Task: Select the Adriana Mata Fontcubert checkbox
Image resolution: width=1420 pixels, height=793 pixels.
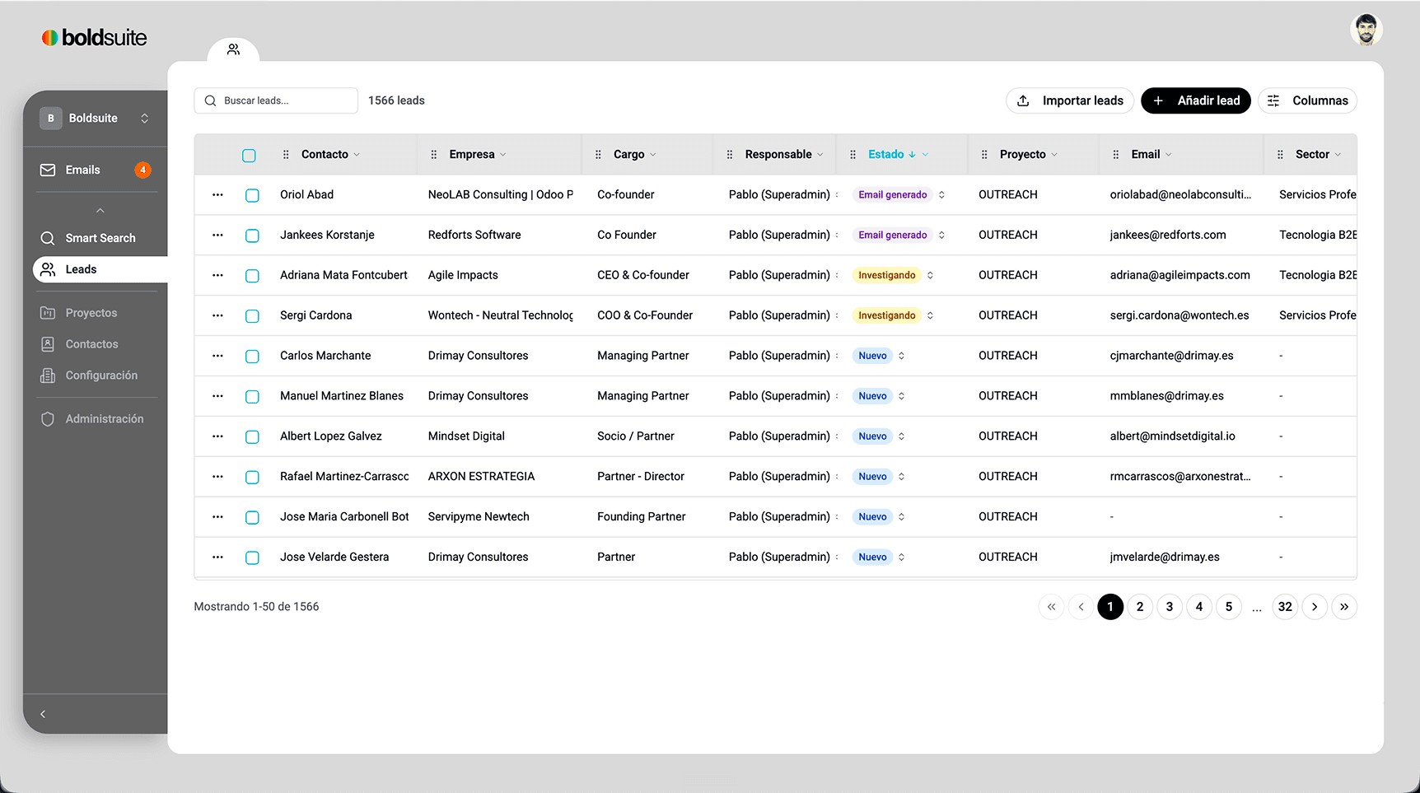Action: pos(252,276)
